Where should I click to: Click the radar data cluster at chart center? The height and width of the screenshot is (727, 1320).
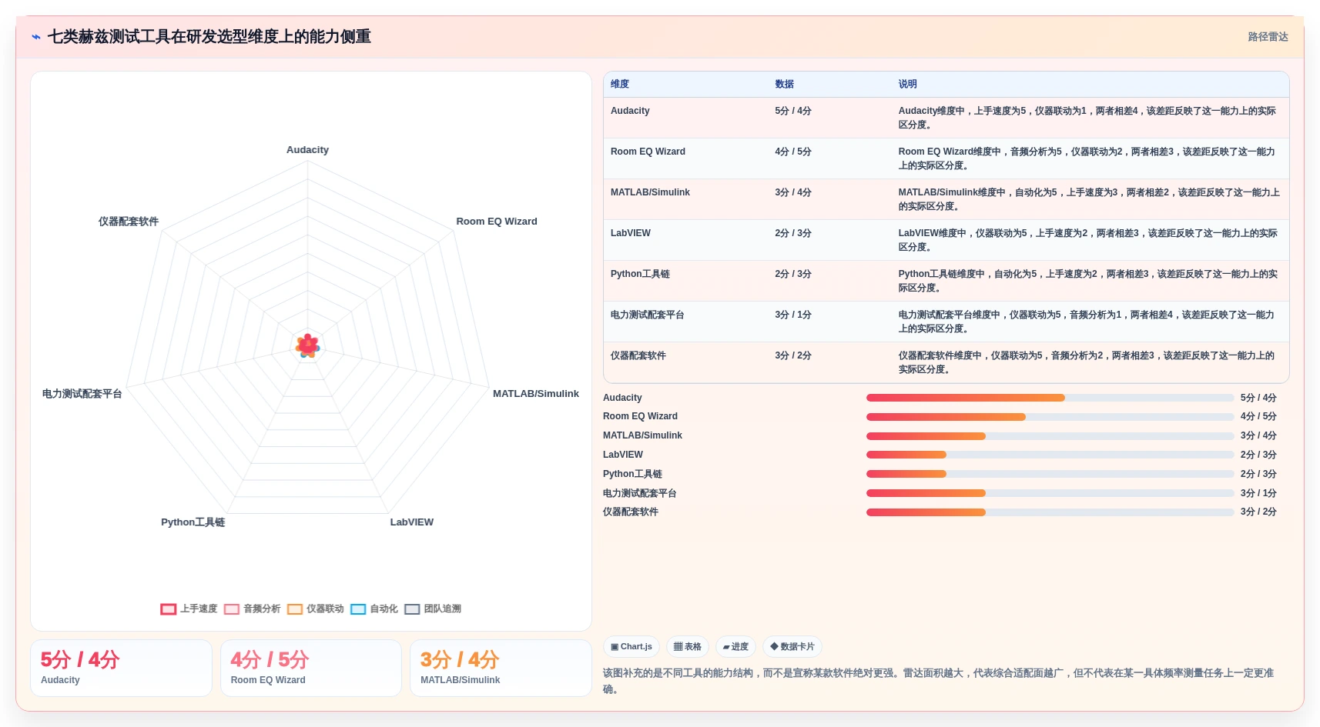[x=308, y=346]
